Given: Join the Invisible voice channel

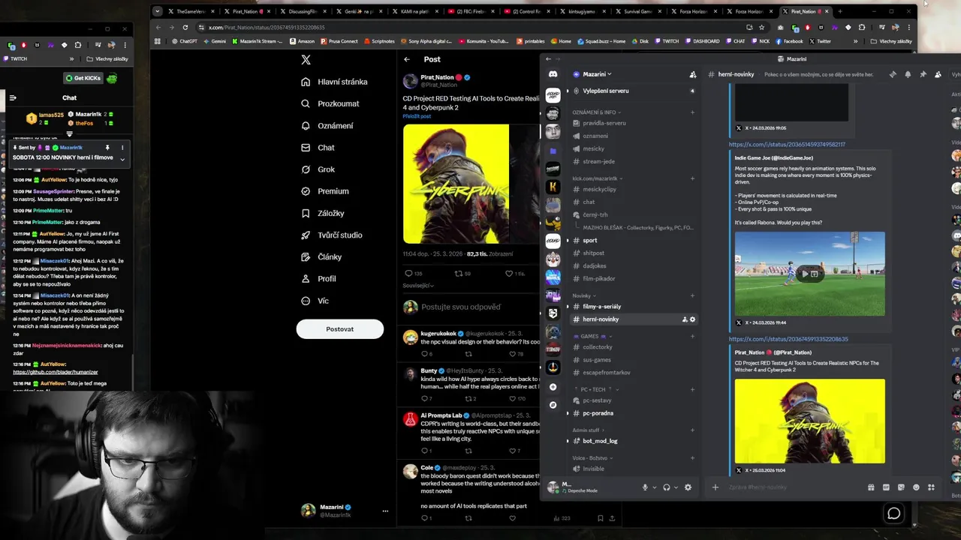Looking at the screenshot, I should [593, 469].
